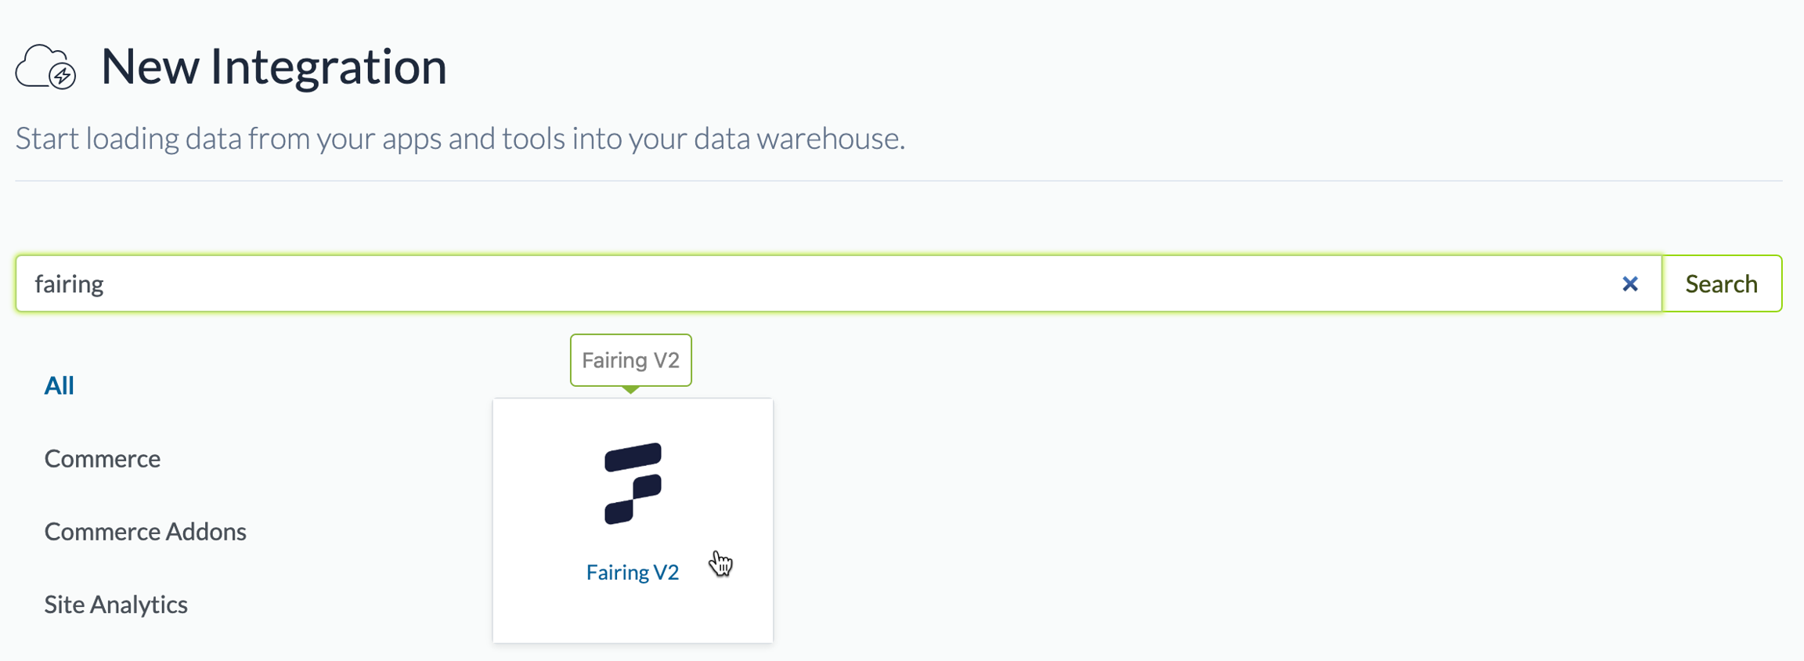Image resolution: width=1804 pixels, height=661 pixels.
Task: Click the lightning bolt badge on the cloud
Action: click(x=63, y=76)
